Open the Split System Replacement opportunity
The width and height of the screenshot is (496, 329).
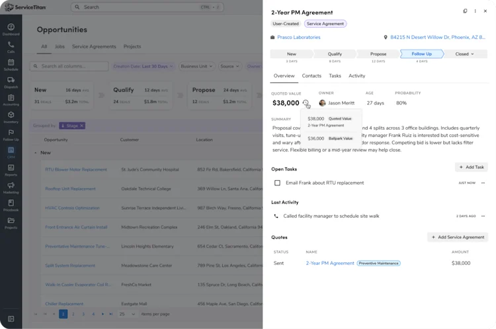(x=70, y=265)
